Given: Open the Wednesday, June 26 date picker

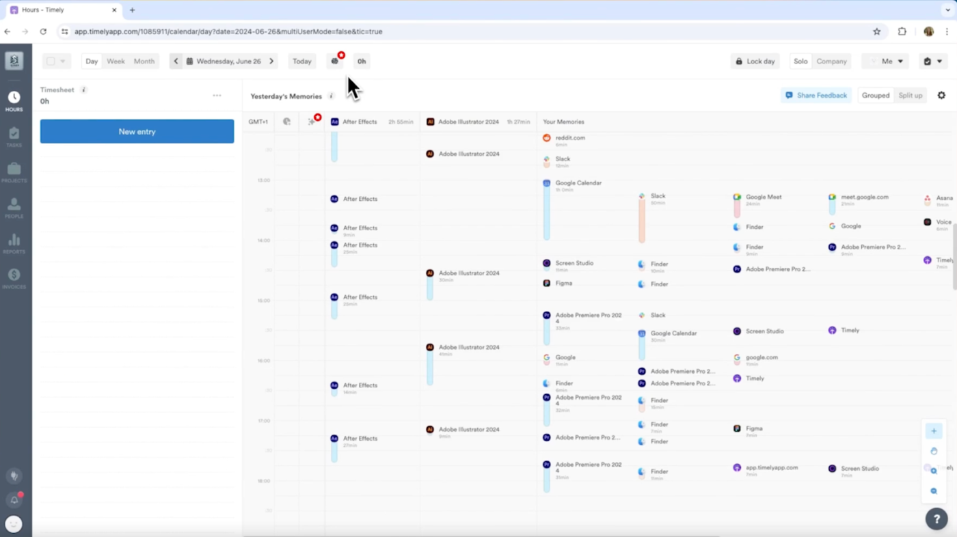Looking at the screenshot, I should click(x=224, y=61).
